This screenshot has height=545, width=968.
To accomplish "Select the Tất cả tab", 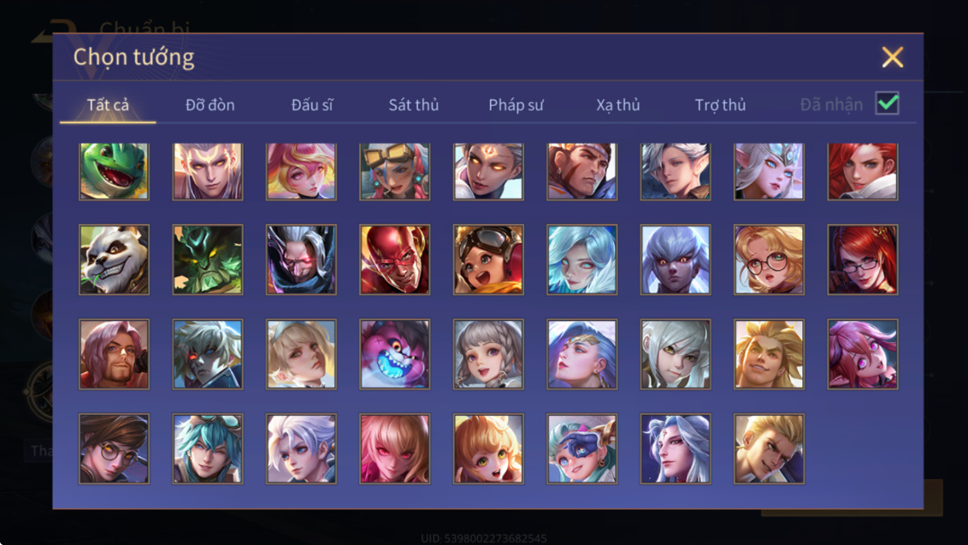I will 108,105.
